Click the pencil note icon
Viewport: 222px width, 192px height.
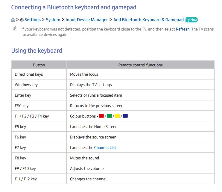click(x=15, y=29)
